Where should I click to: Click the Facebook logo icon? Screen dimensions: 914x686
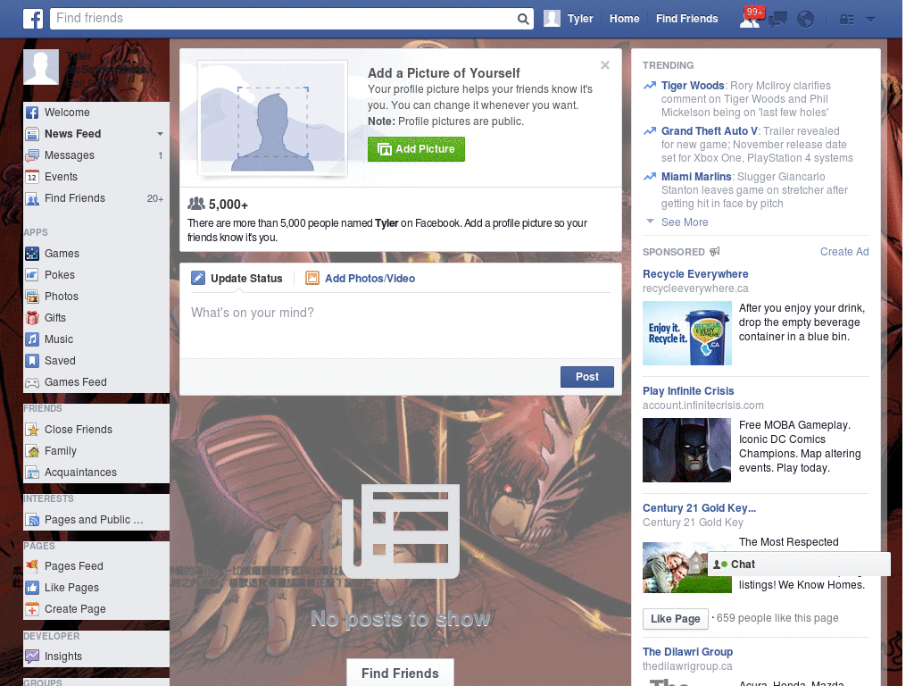tap(33, 19)
